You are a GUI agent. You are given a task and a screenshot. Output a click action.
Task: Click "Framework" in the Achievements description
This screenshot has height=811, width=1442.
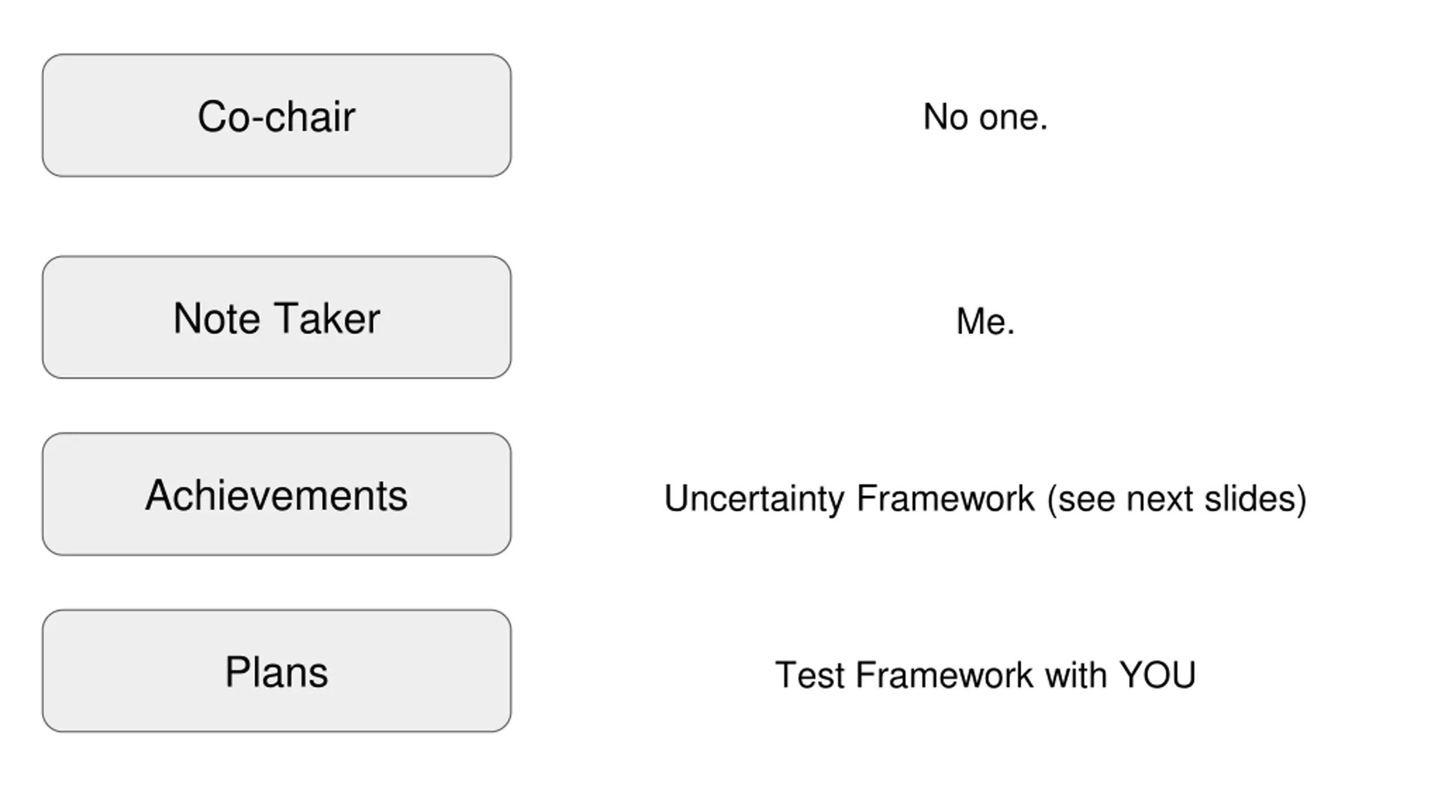click(945, 498)
